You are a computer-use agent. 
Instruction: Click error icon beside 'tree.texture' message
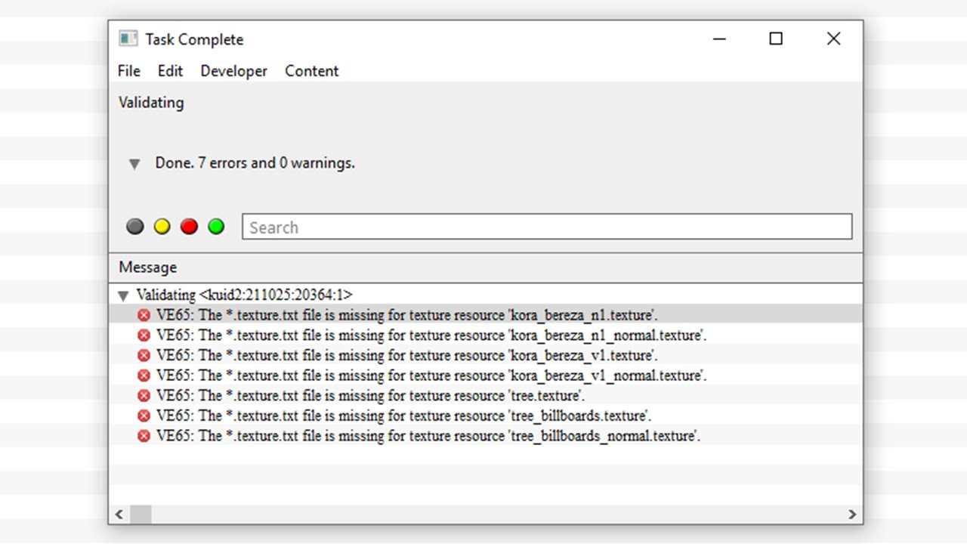coord(144,396)
